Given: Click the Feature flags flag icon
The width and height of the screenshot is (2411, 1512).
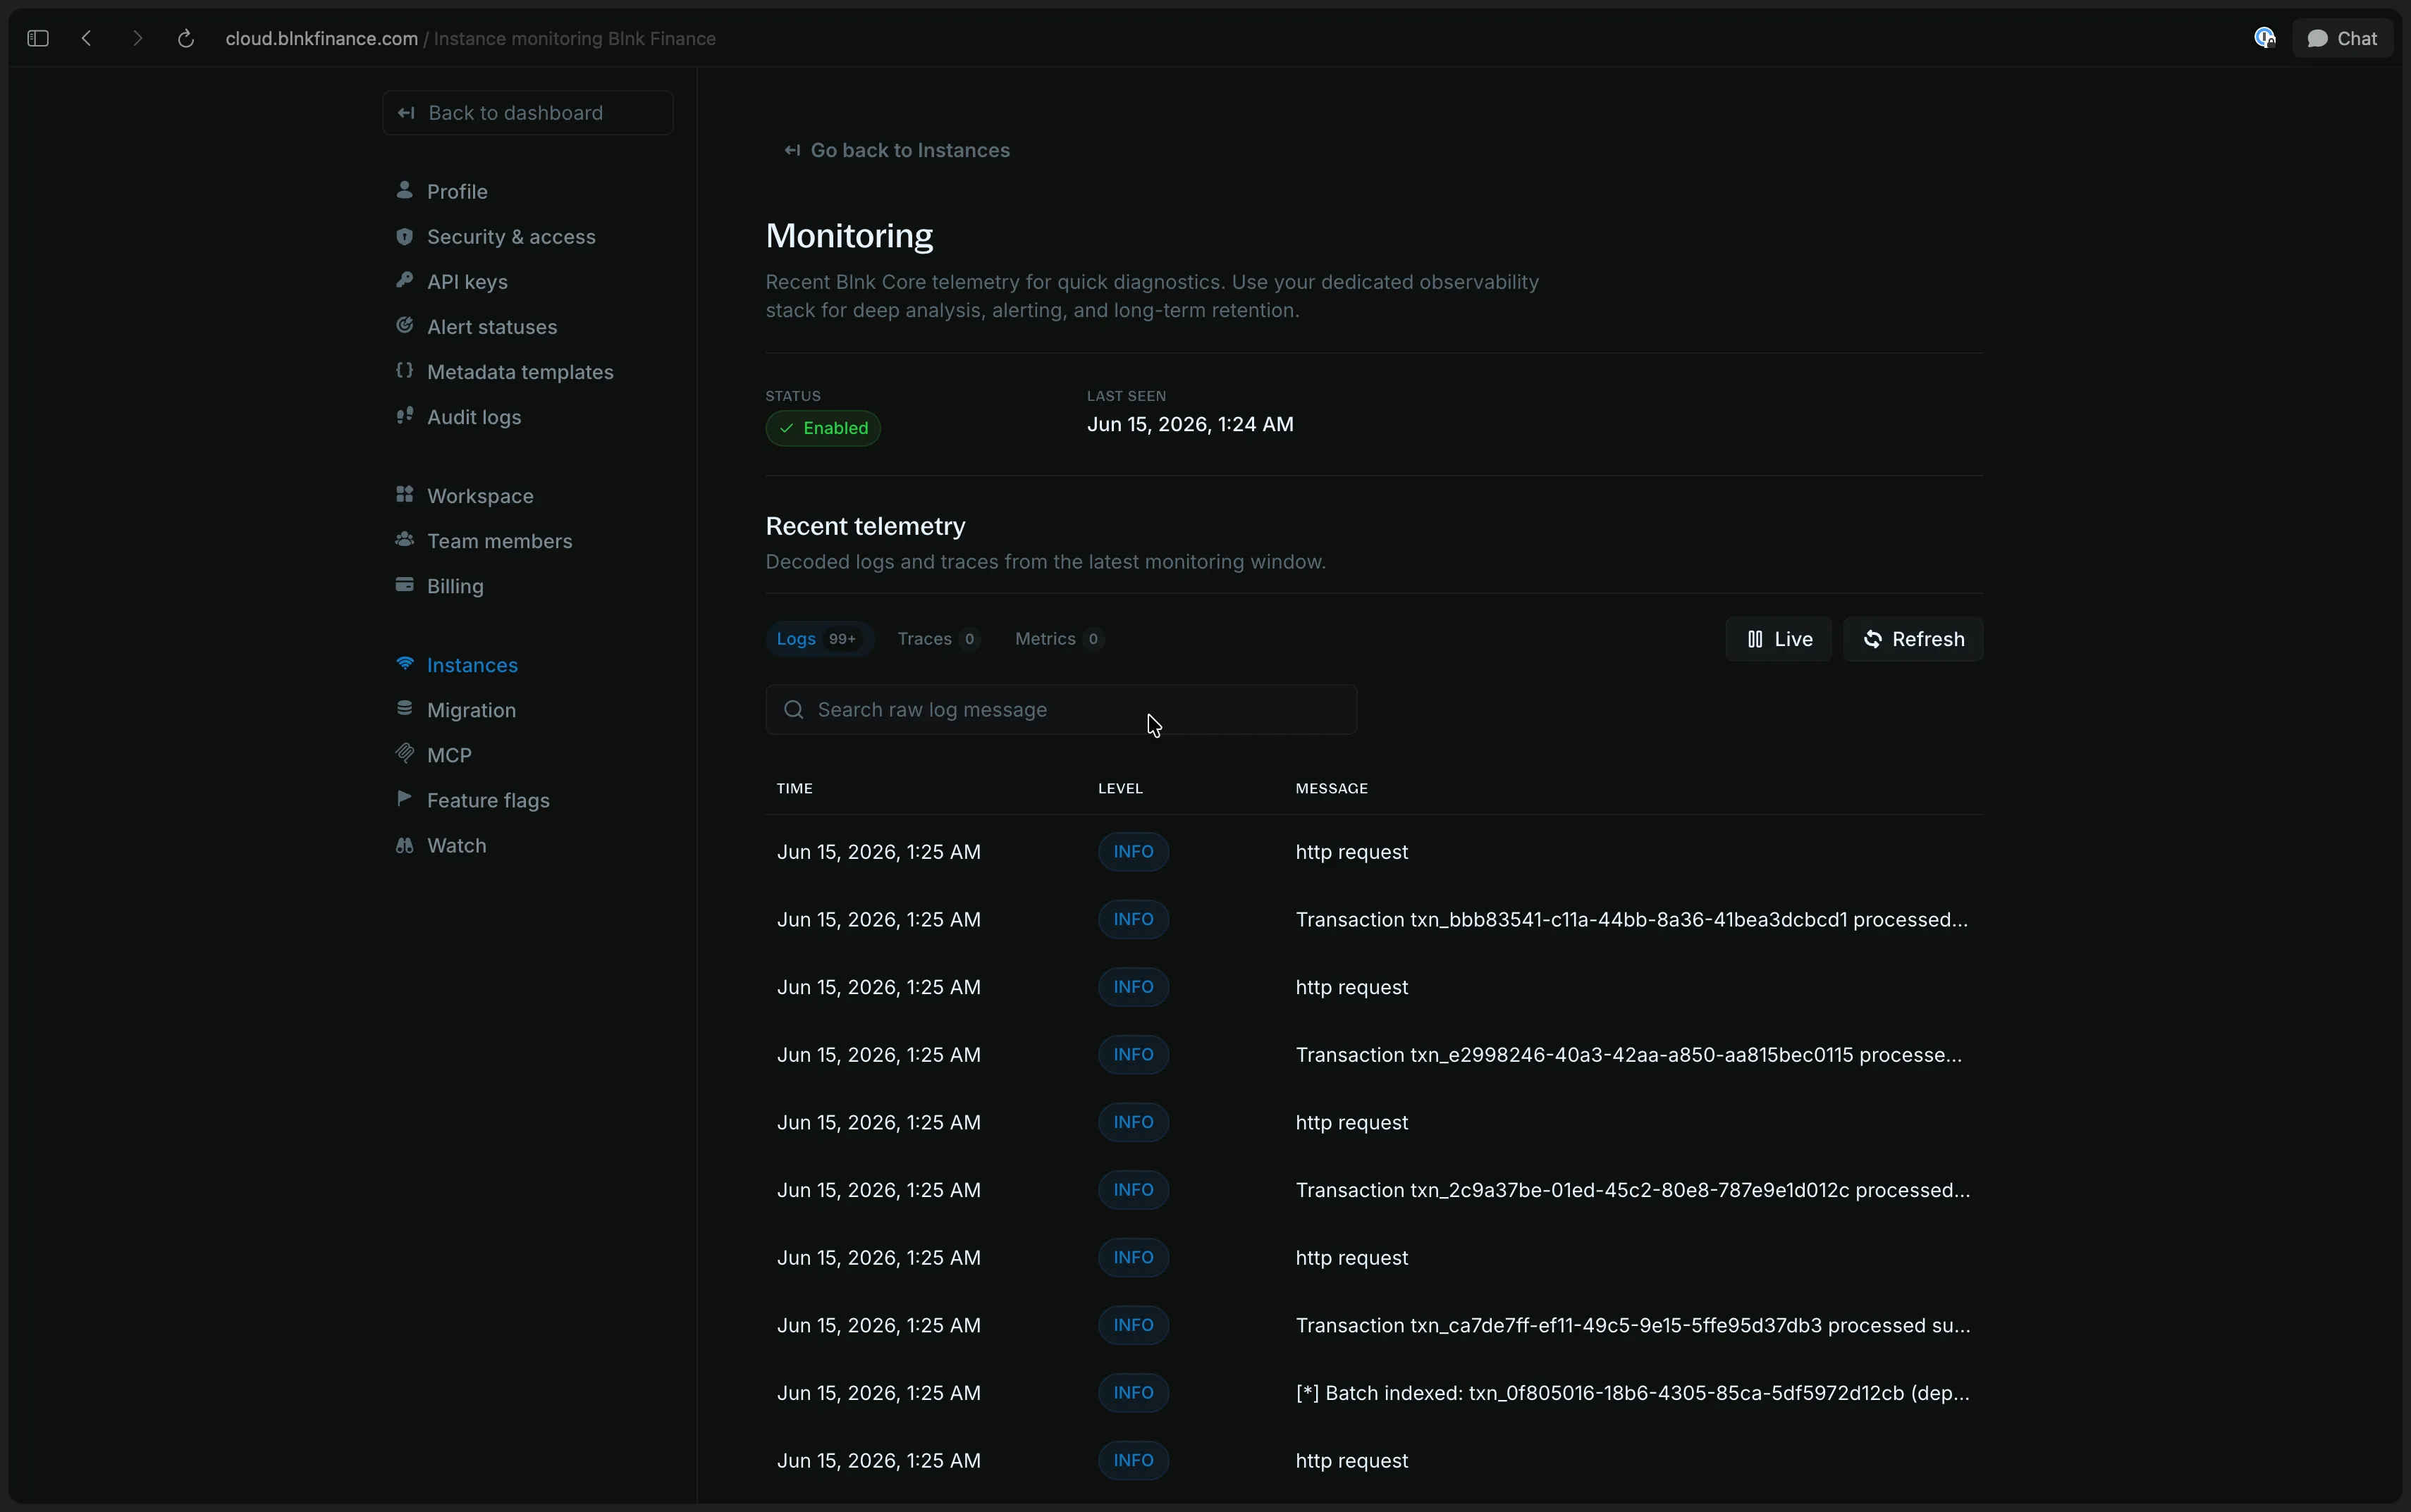Looking at the screenshot, I should [x=404, y=799].
